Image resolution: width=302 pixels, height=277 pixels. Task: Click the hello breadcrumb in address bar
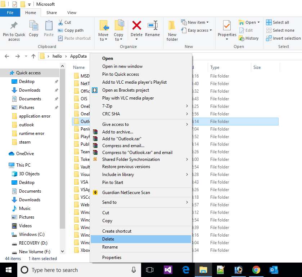click(57, 56)
